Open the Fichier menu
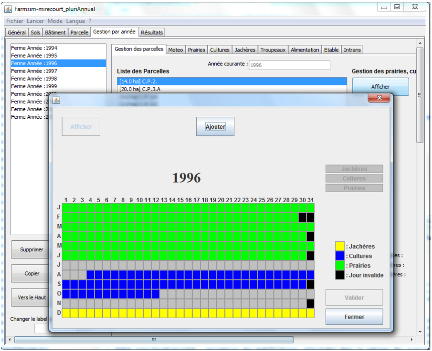The image size is (432, 351). [x=15, y=21]
